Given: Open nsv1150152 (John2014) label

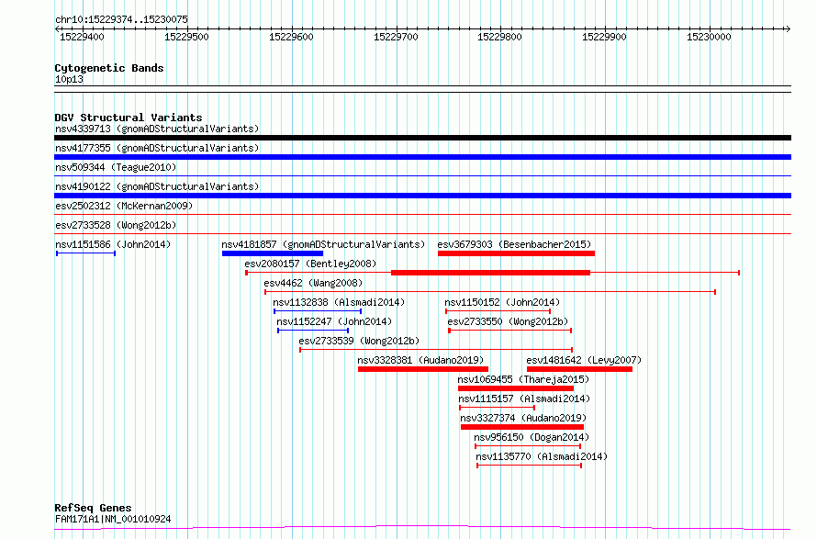Looking at the screenshot, I should 502,302.
